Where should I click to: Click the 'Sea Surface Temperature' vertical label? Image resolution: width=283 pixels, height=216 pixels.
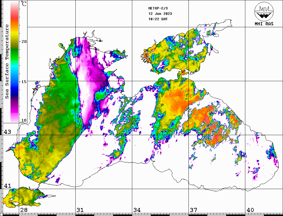coord(7,61)
